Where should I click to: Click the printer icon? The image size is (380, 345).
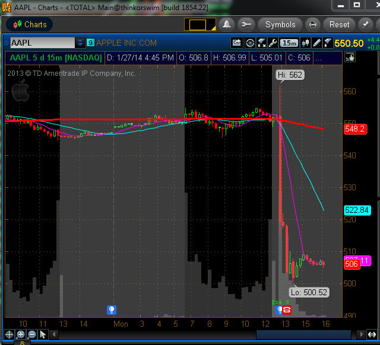click(x=312, y=24)
